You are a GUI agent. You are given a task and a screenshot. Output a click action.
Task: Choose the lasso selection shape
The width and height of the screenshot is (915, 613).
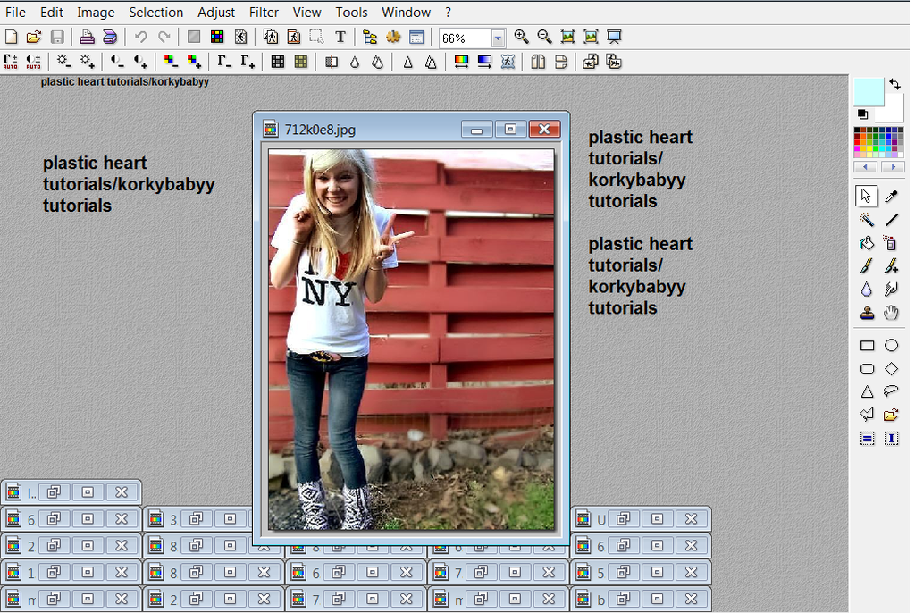891,391
